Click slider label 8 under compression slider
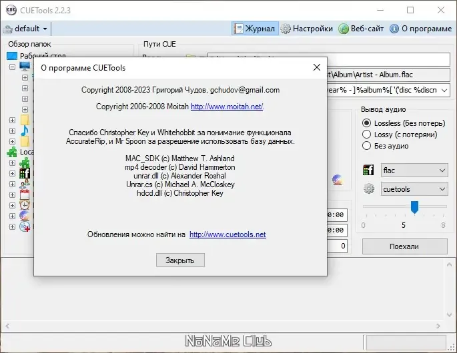The width and height of the screenshot is (457, 353). click(443, 225)
